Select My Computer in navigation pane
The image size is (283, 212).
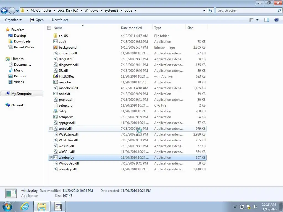click(22, 93)
